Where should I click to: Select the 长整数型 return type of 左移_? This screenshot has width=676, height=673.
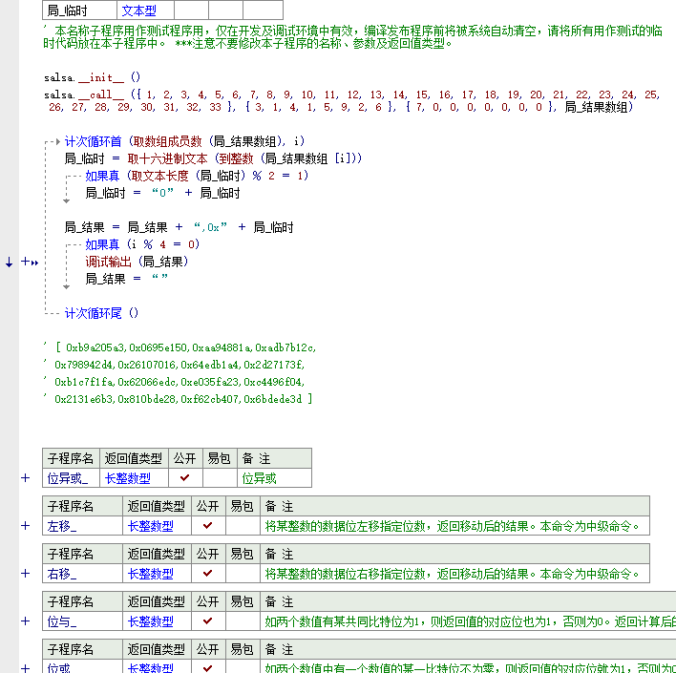click(157, 526)
